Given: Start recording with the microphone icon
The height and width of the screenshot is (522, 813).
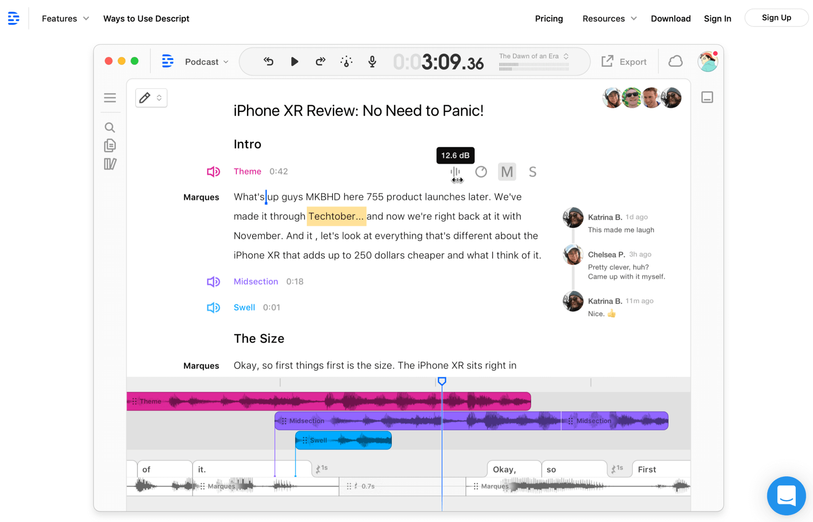Looking at the screenshot, I should (372, 62).
